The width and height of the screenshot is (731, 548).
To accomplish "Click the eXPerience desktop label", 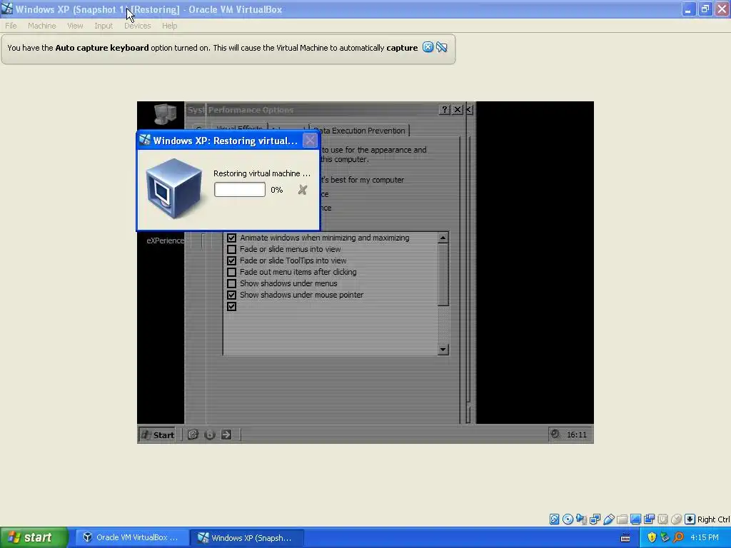I will click(165, 240).
